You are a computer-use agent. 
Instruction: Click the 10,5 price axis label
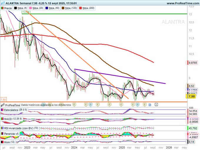pos(191,54)
